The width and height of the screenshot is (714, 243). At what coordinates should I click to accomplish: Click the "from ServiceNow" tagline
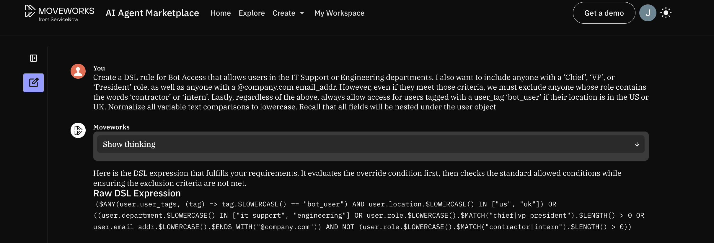[58, 19]
